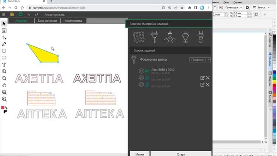Viewport: 277px width, 156px height.
Task: Open CorelDRAW settings gear dropdown
Action: [x=248, y=8]
